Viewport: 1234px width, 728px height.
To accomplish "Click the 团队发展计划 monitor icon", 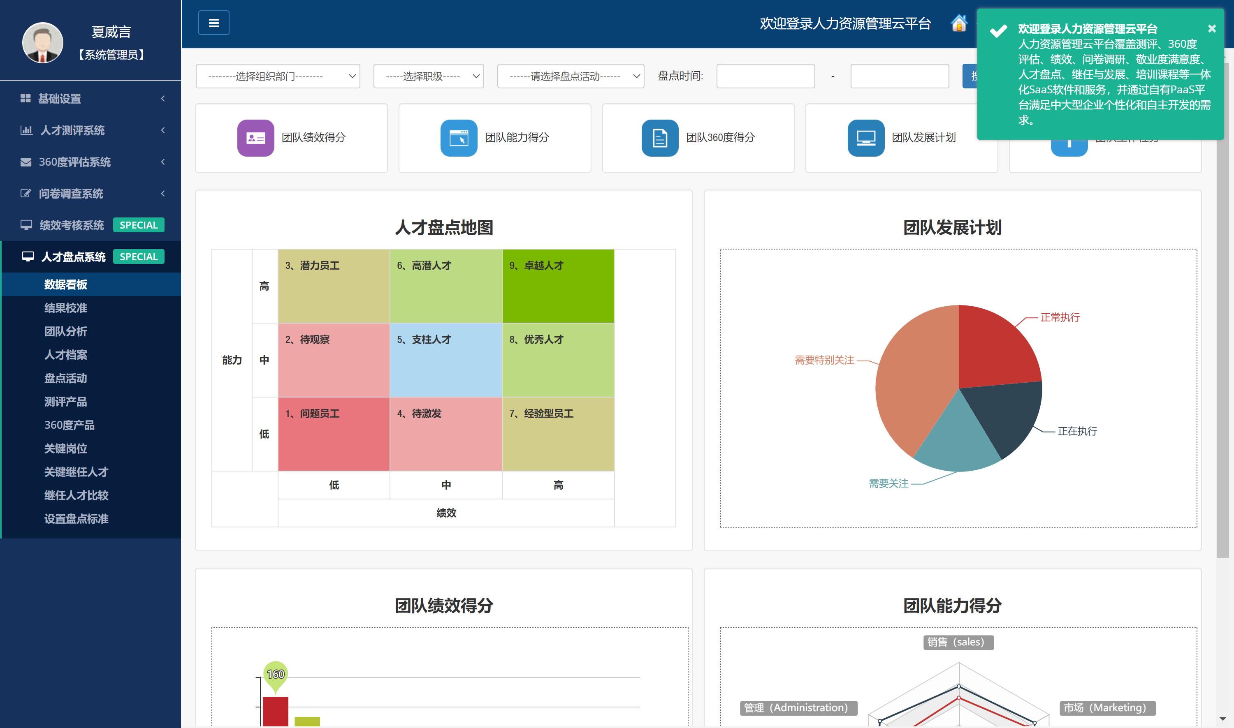I will pos(865,138).
